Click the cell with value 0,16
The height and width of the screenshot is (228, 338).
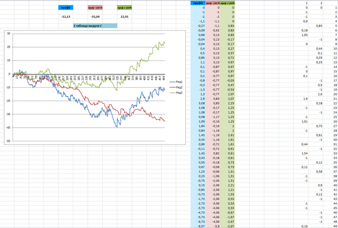301,226
